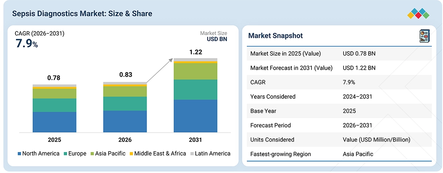This screenshot has height=173, width=443.
Task: Click the 7.9% value in table
Action: click(x=349, y=82)
